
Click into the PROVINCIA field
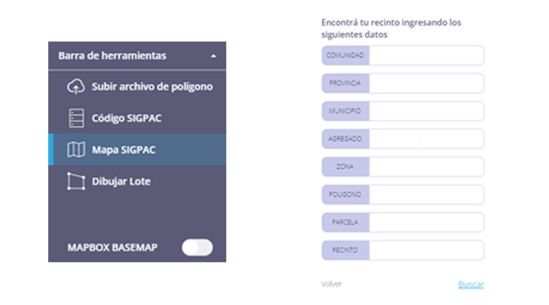pyautogui.click(x=426, y=83)
